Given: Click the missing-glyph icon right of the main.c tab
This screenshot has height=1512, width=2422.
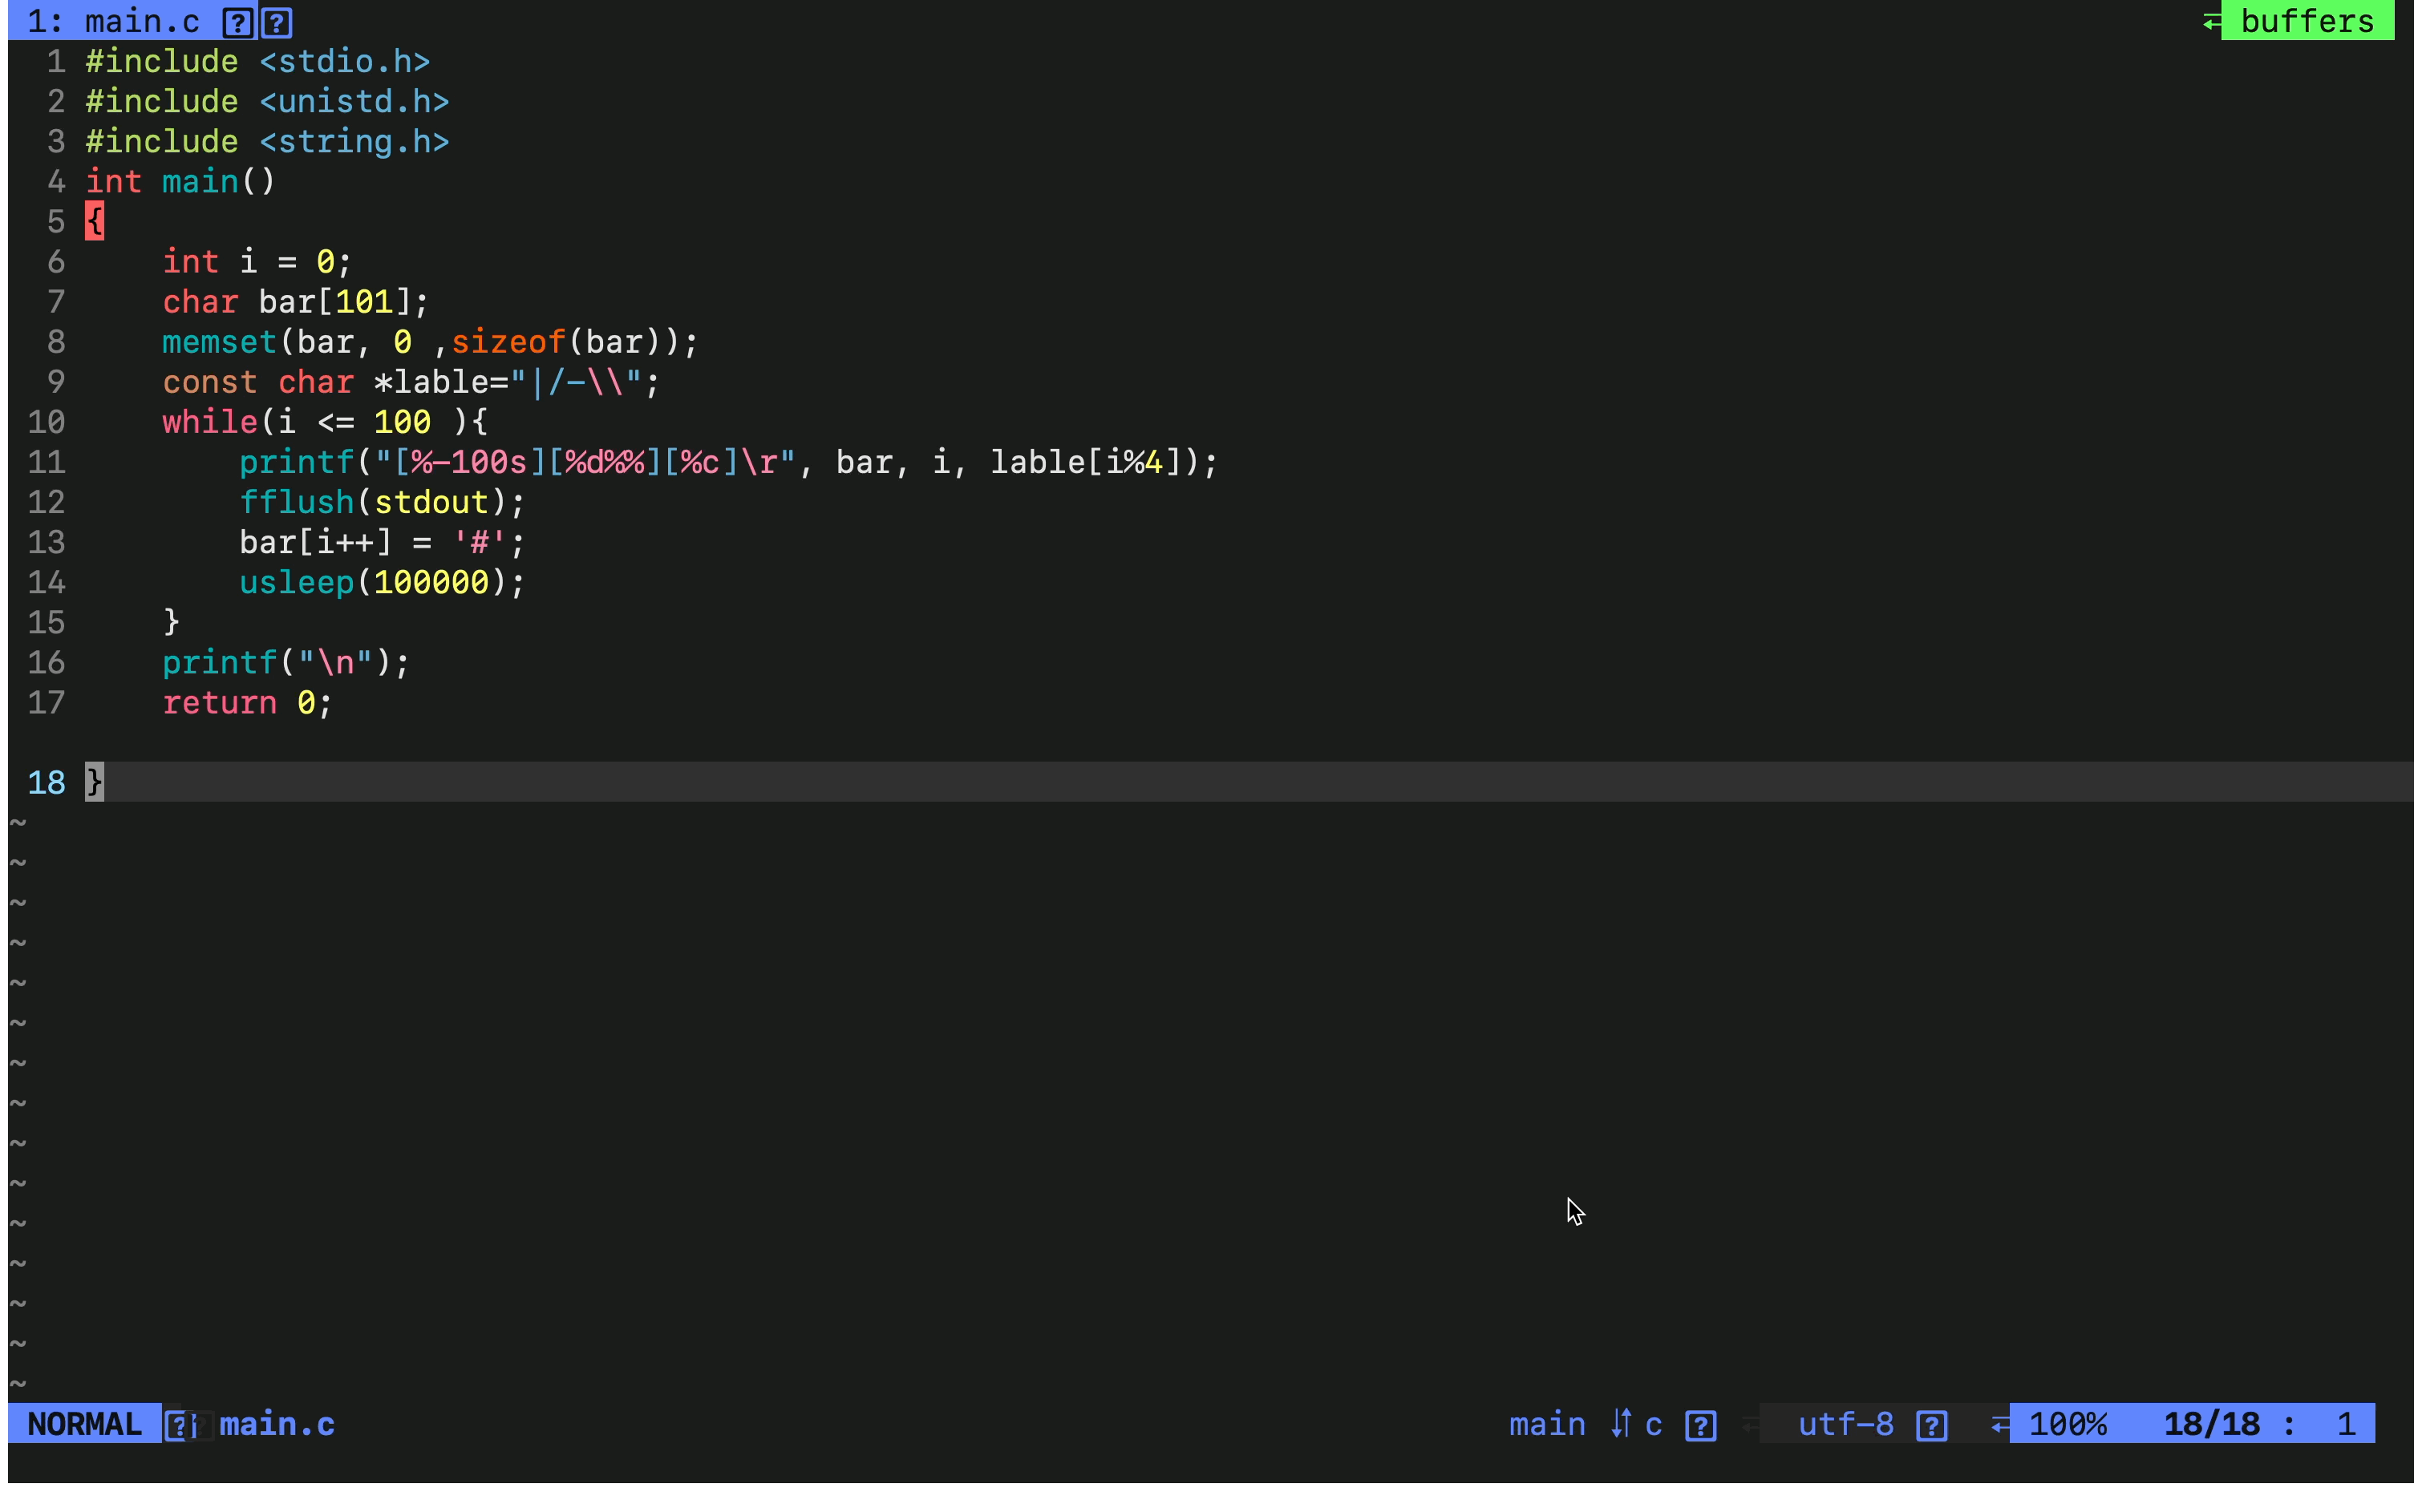Looking at the screenshot, I should point(278,22).
